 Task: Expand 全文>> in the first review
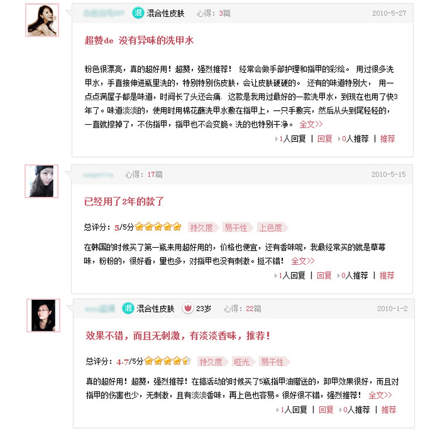tap(311, 124)
